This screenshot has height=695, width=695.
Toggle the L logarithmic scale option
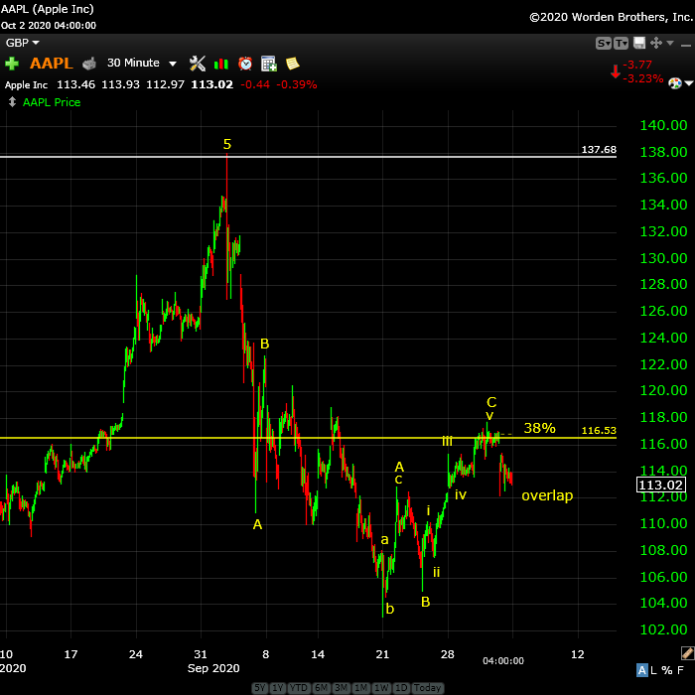(653, 670)
